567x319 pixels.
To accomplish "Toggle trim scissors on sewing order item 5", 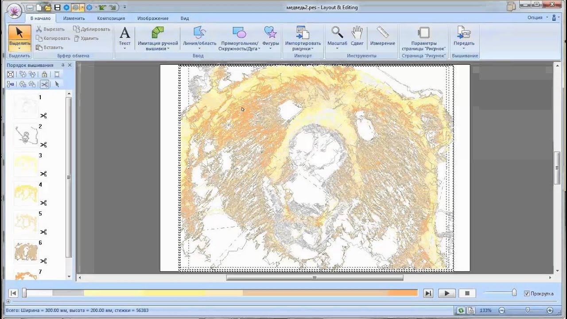I will pos(43,232).
